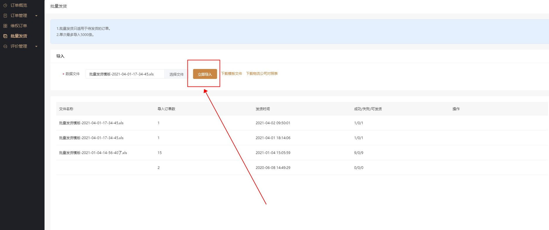Viewport: 549px width, 230px height.
Task: Click the 评价管理 chat bubble icon
Action: (x=5, y=46)
